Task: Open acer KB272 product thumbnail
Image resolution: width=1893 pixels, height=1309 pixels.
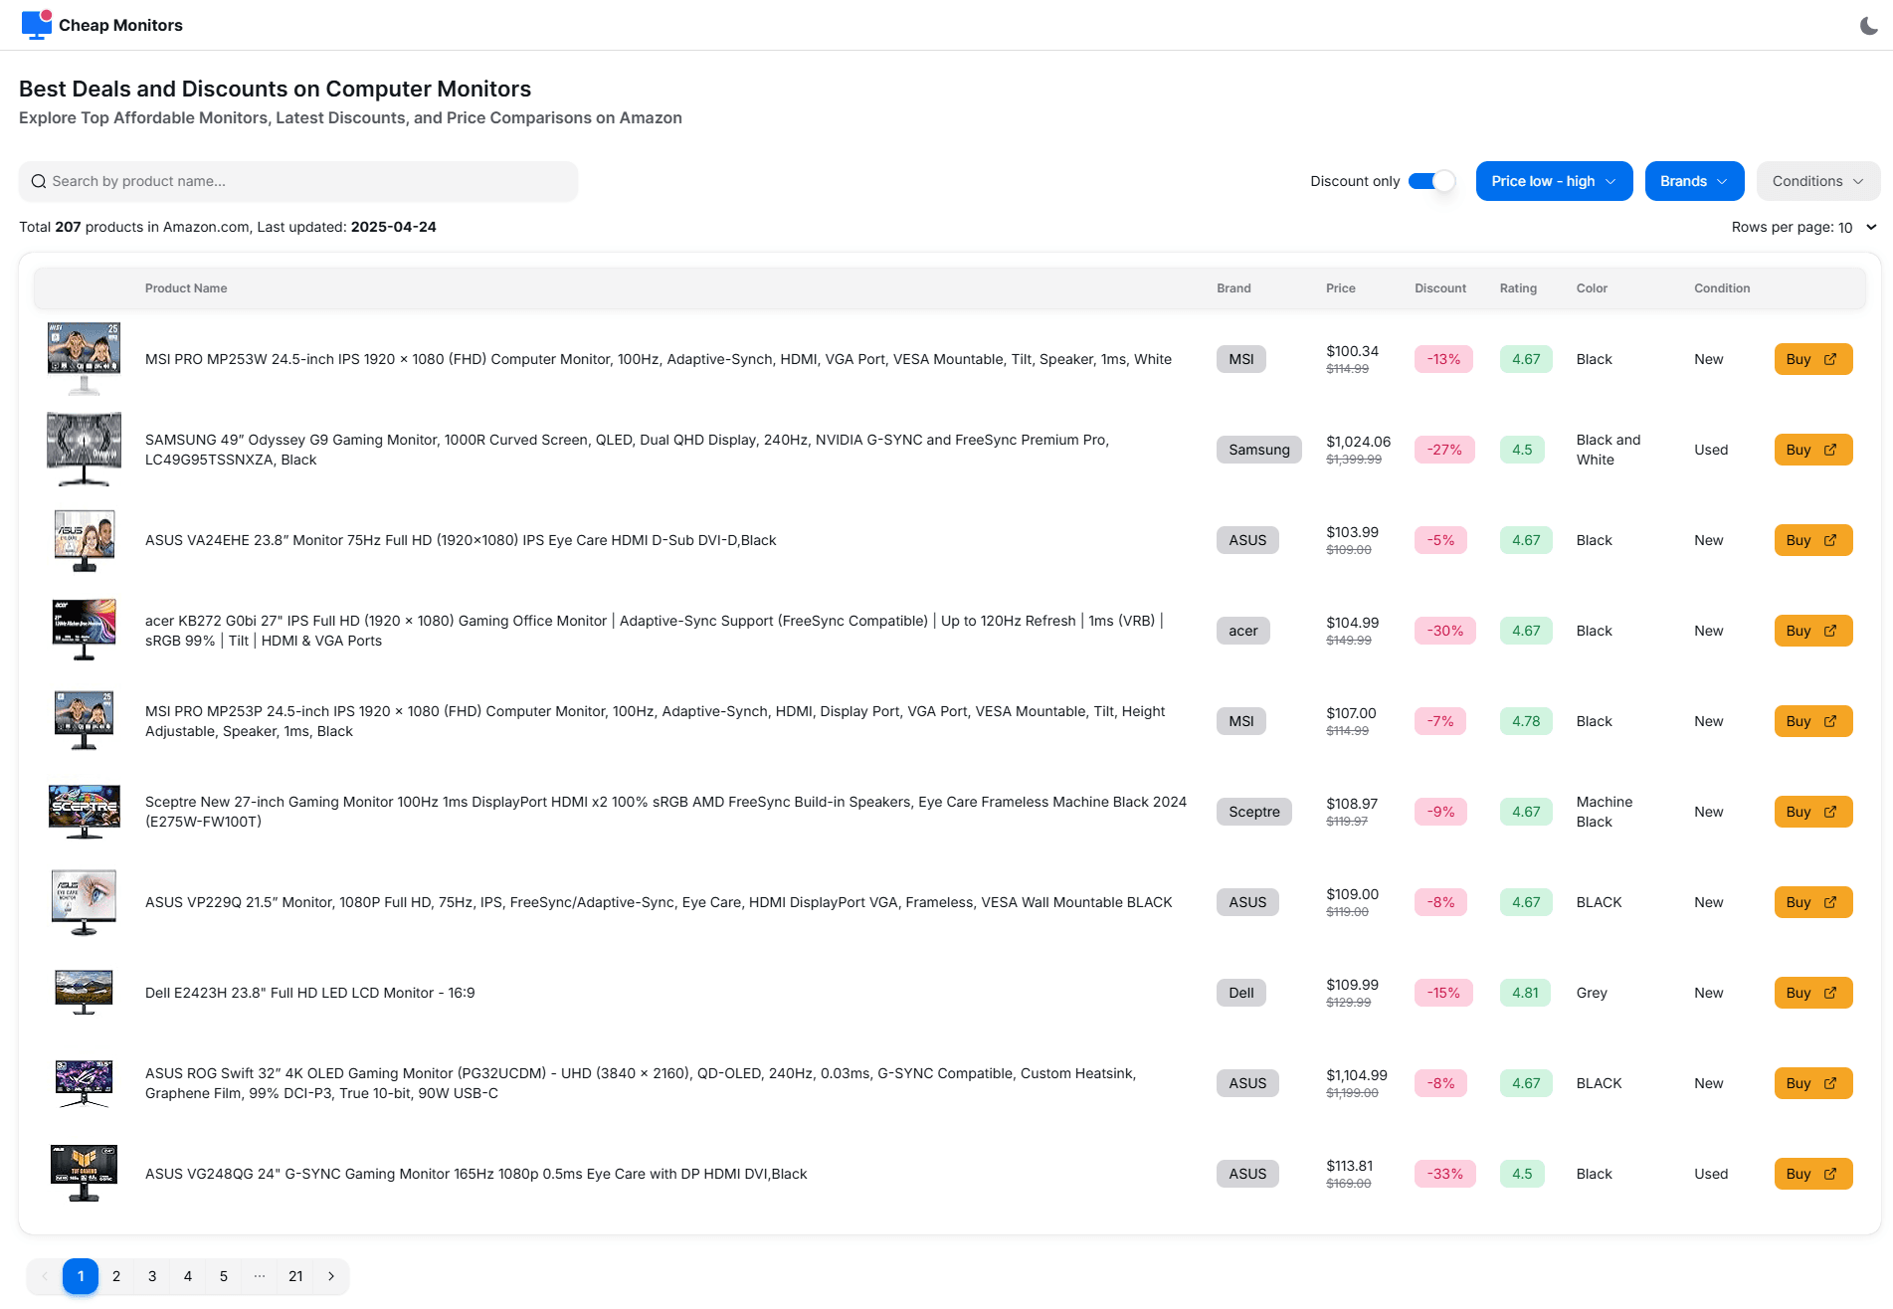Action: pos(84,631)
